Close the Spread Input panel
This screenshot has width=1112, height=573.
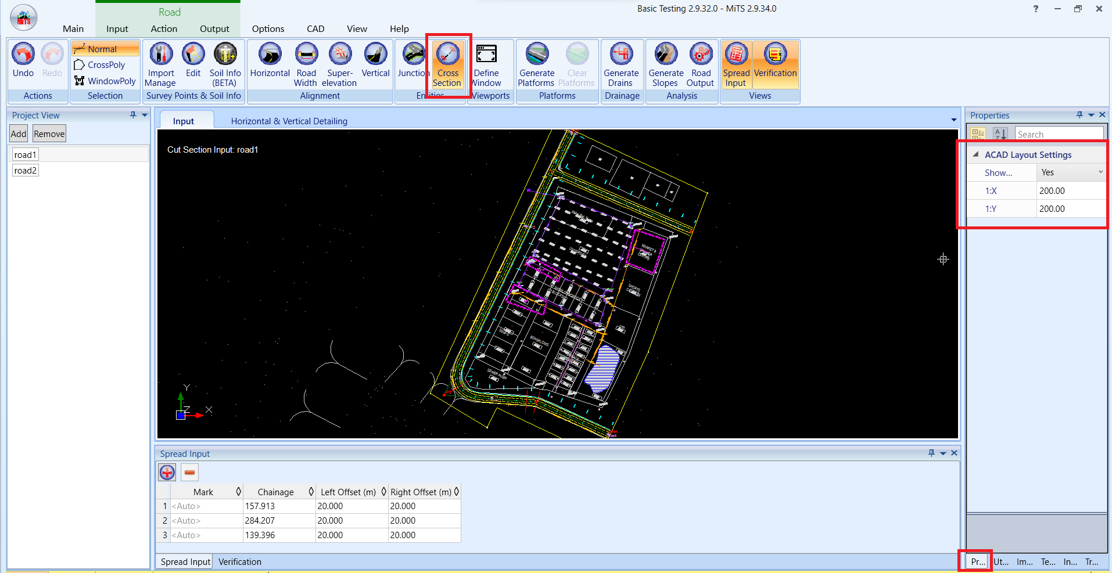pos(954,453)
